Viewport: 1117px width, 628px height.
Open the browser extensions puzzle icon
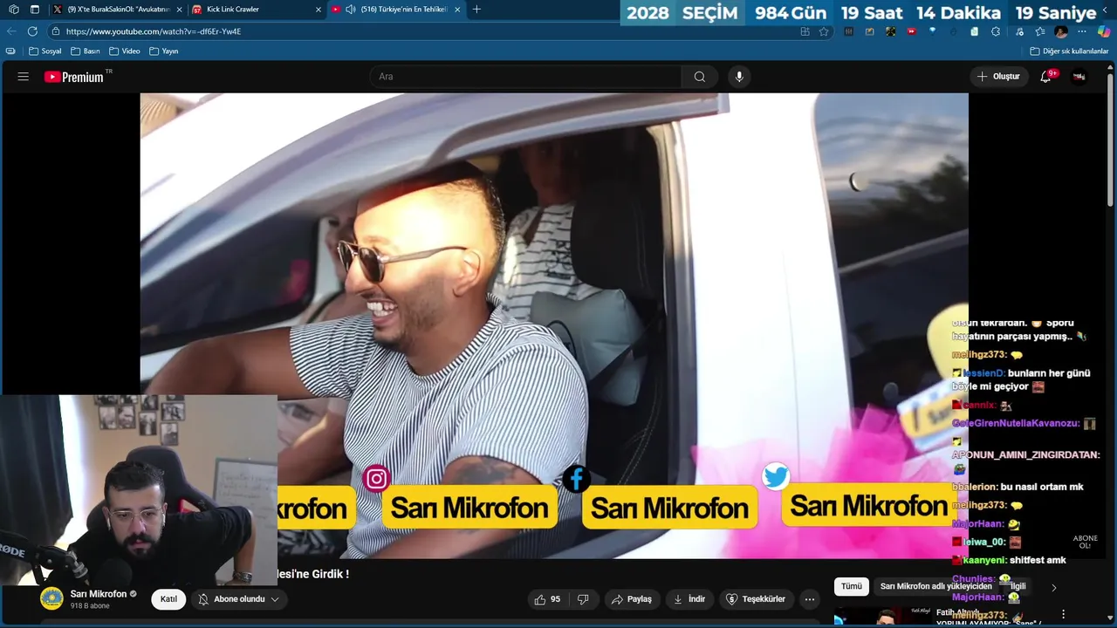pyautogui.click(x=996, y=31)
